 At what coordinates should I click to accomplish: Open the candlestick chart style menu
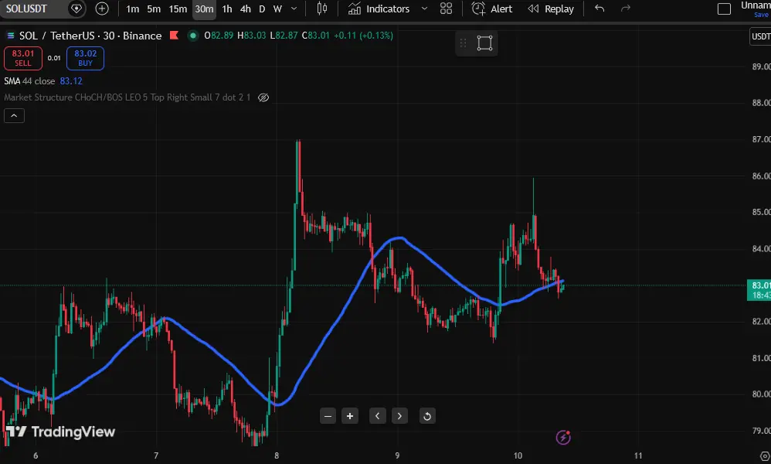[322, 9]
